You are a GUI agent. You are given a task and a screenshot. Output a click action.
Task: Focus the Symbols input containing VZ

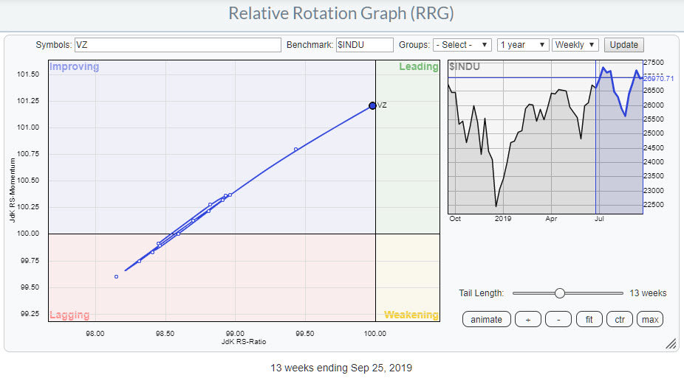coord(177,45)
